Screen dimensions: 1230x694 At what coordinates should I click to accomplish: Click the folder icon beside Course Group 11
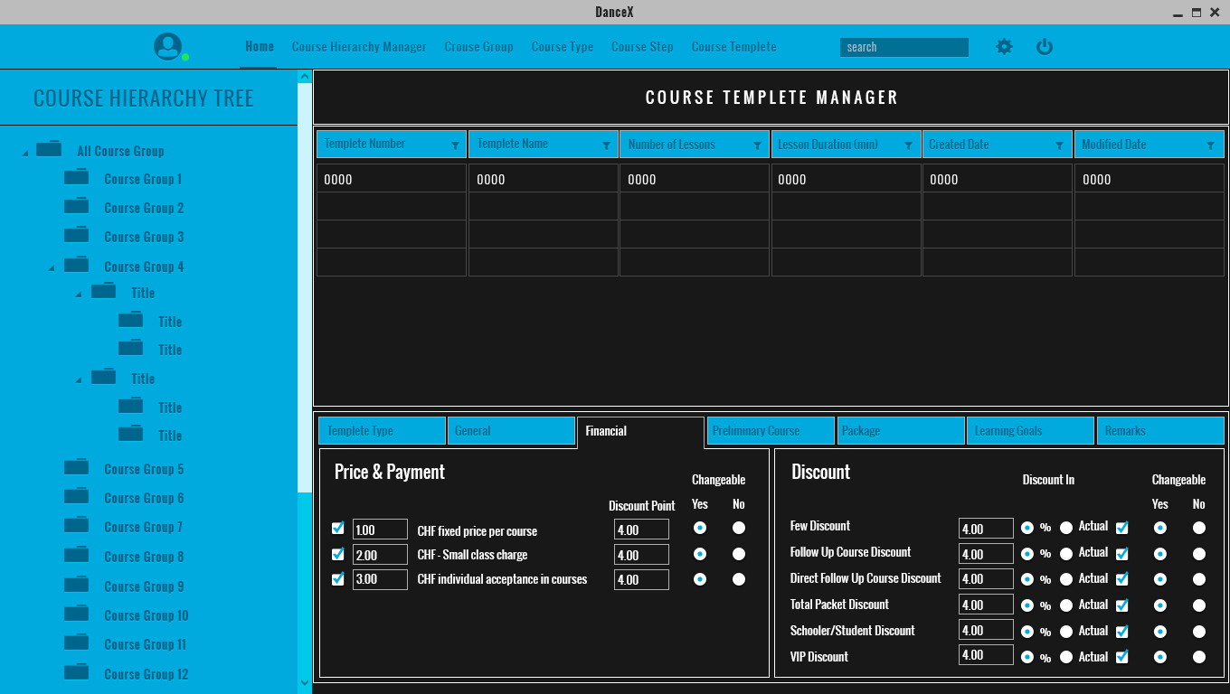76,642
